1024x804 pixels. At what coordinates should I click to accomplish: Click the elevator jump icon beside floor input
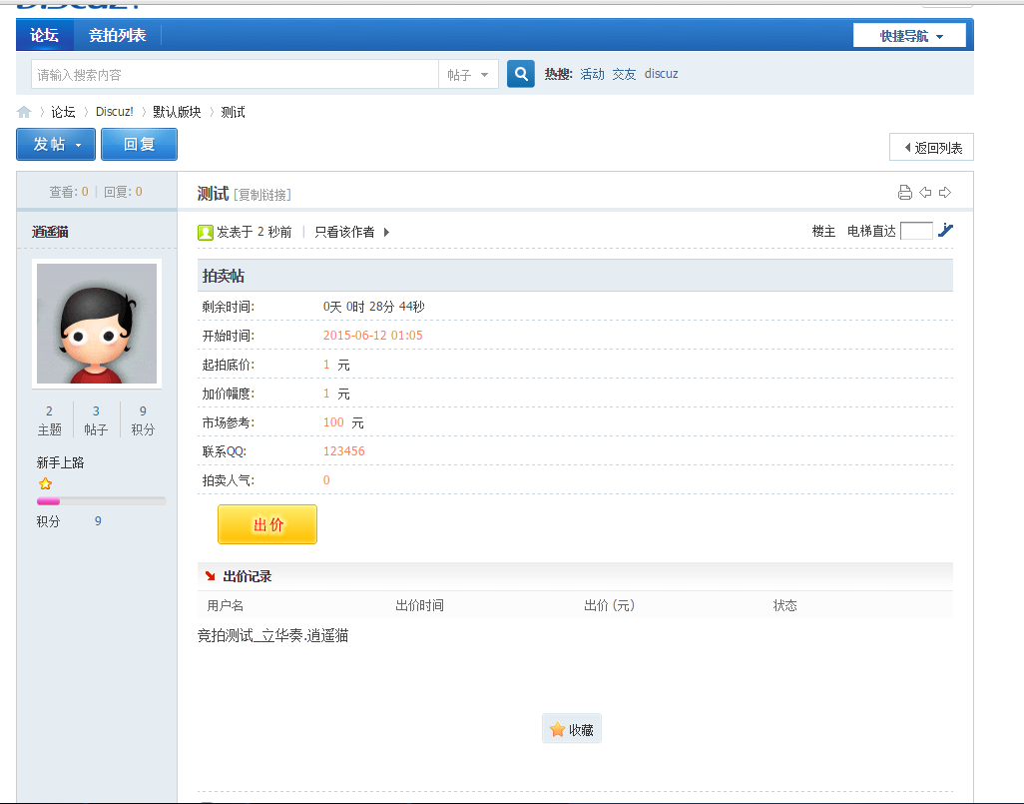point(945,230)
